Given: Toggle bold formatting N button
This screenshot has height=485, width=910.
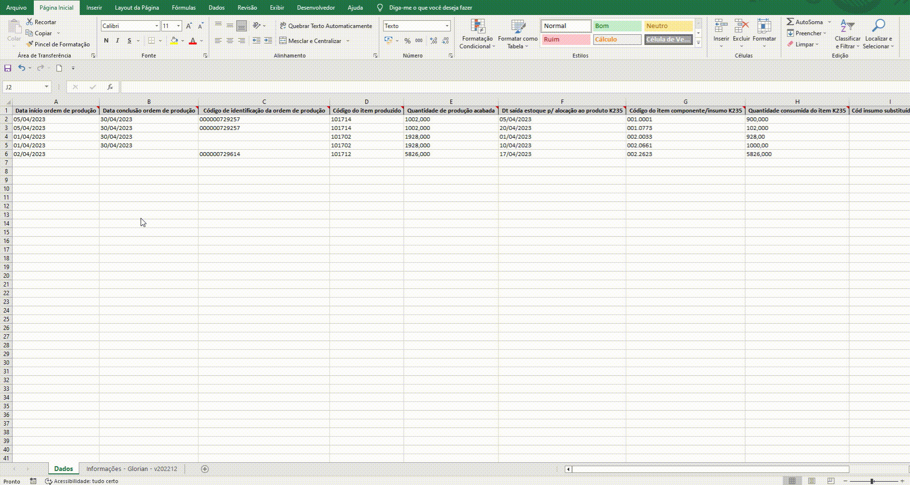Looking at the screenshot, I should click(x=106, y=41).
